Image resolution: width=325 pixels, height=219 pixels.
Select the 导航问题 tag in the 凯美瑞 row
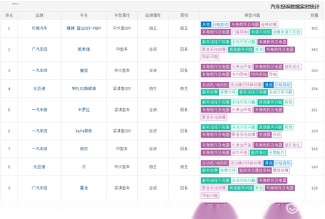point(210,57)
